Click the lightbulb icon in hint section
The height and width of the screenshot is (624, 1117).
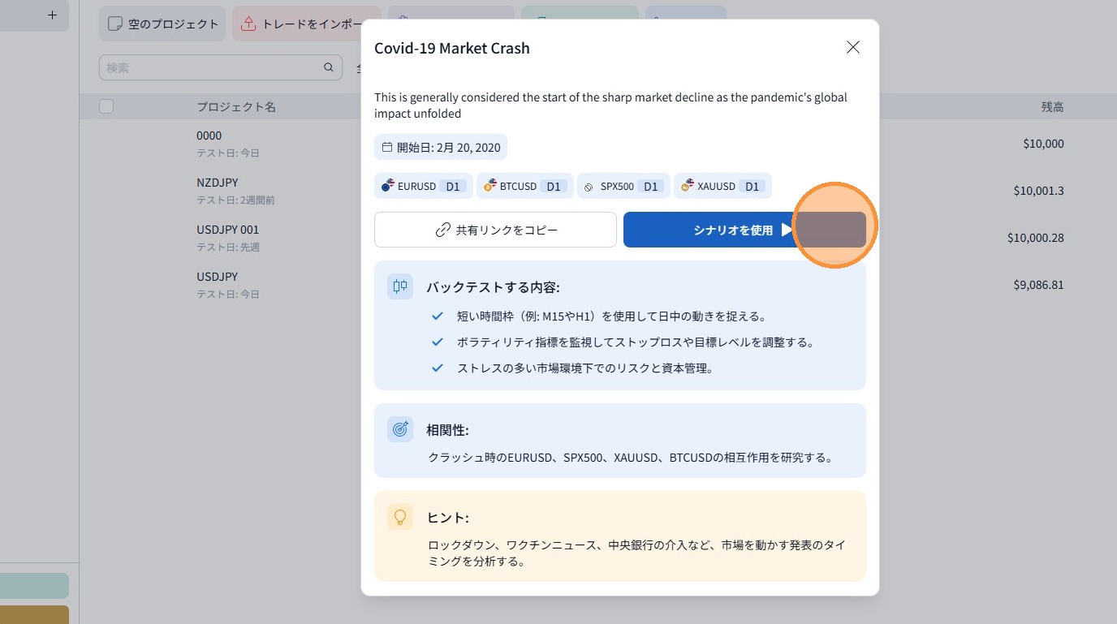tap(400, 516)
